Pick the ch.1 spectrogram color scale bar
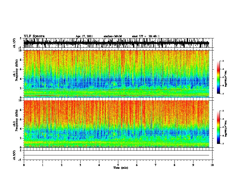The height and width of the screenshot is (185, 239). pos(218,77)
